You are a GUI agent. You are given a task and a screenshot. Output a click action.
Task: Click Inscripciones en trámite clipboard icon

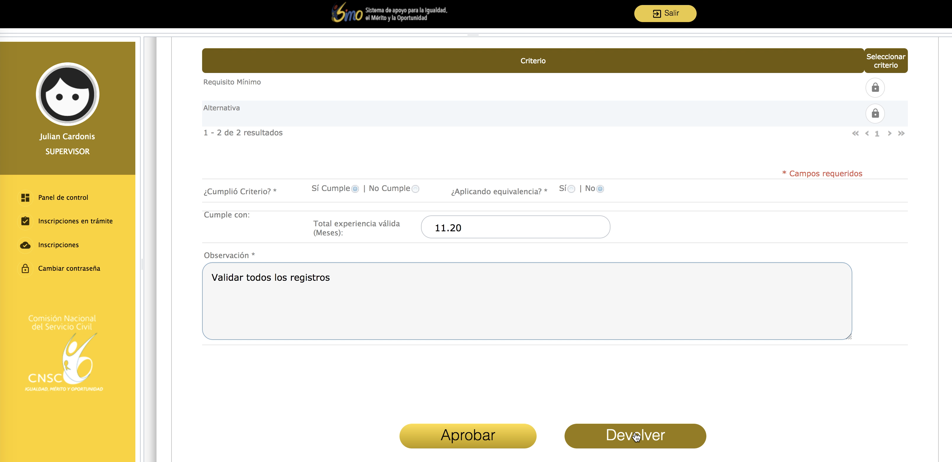[25, 221]
